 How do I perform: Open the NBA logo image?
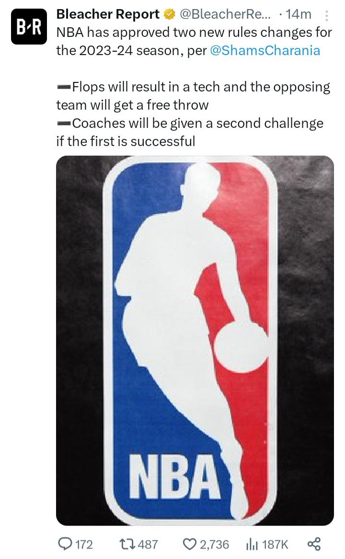coord(195,341)
